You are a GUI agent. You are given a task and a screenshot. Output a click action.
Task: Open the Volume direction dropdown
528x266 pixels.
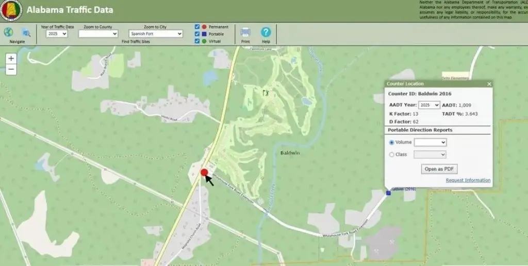(x=430, y=143)
